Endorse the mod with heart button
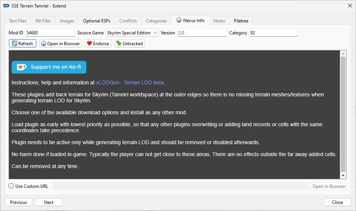356x211 pixels. click(x=98, y=44)
